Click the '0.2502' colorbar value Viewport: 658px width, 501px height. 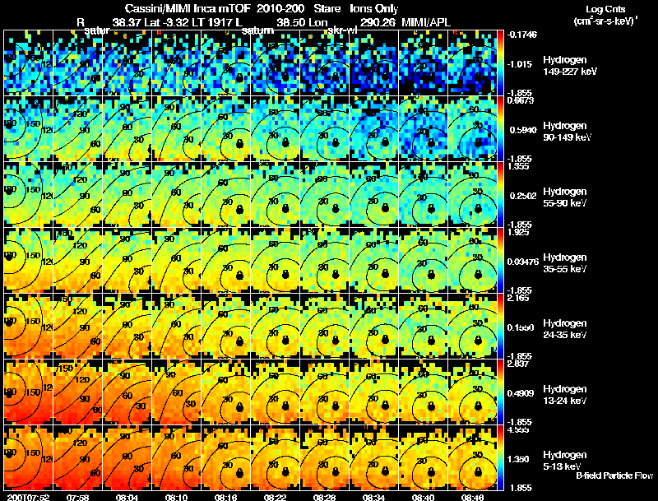523,196
